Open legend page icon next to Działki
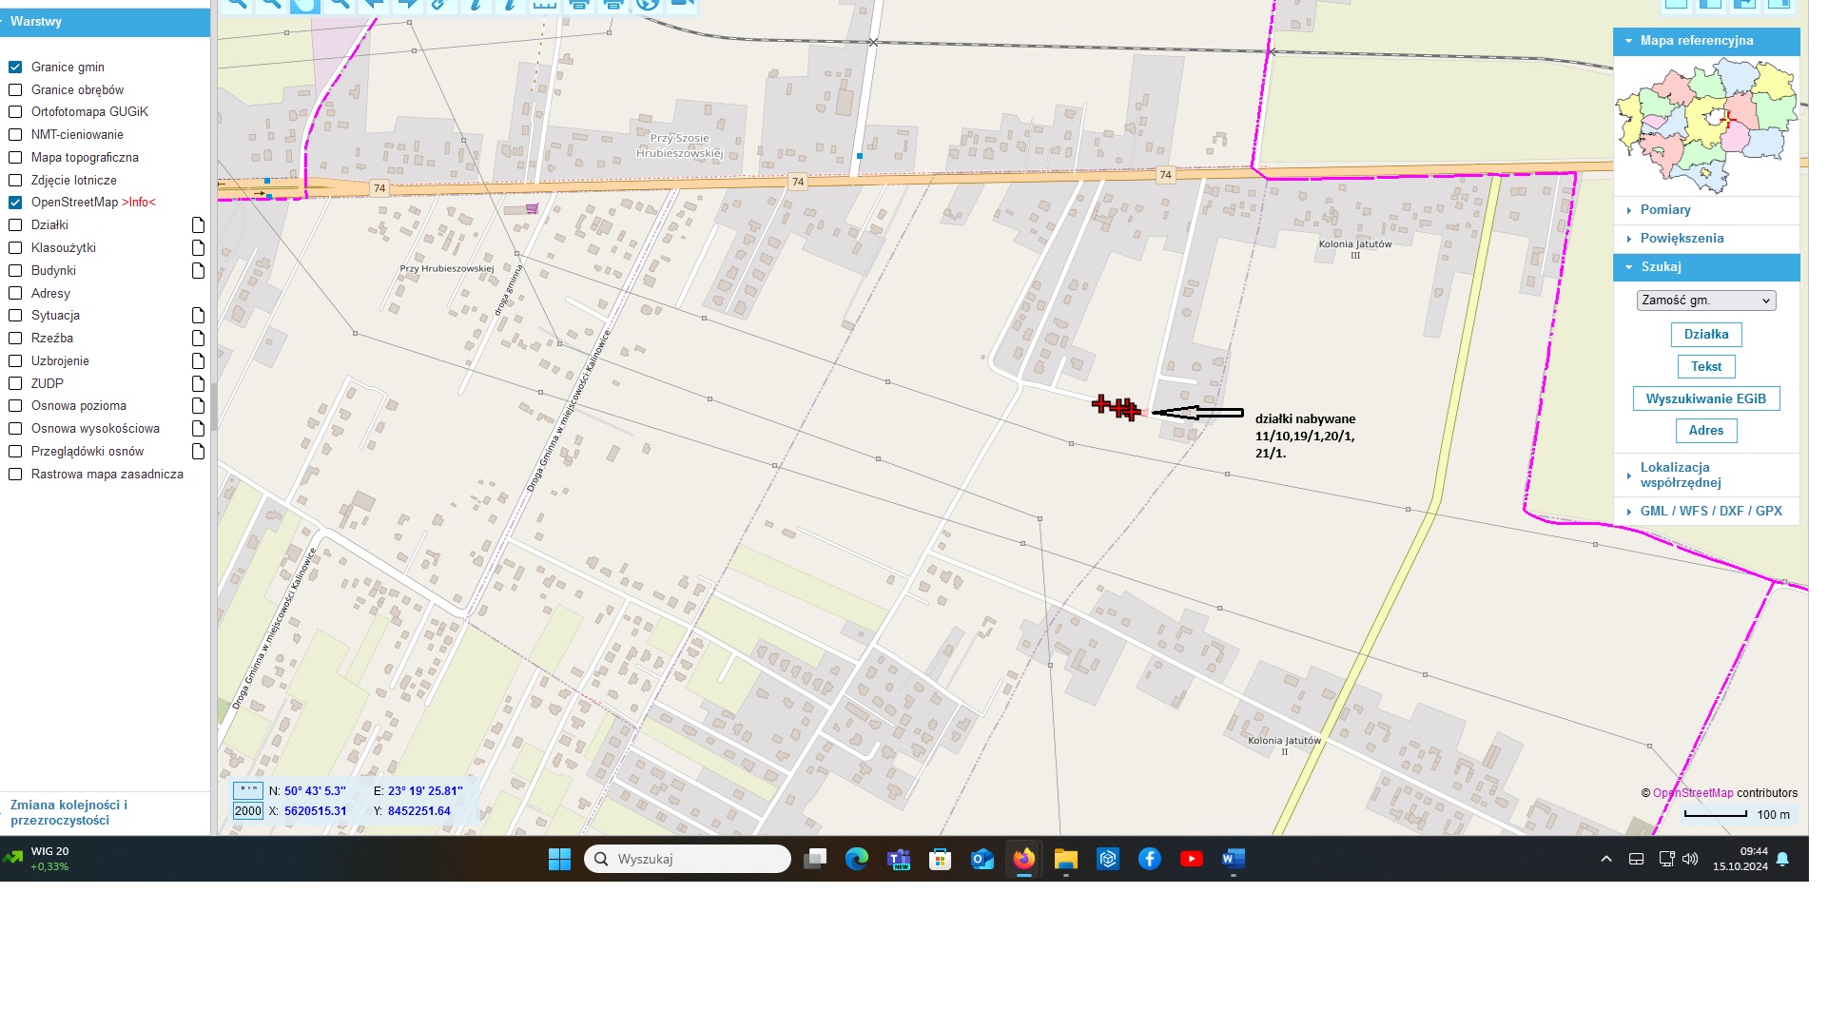 coord(198,225)
